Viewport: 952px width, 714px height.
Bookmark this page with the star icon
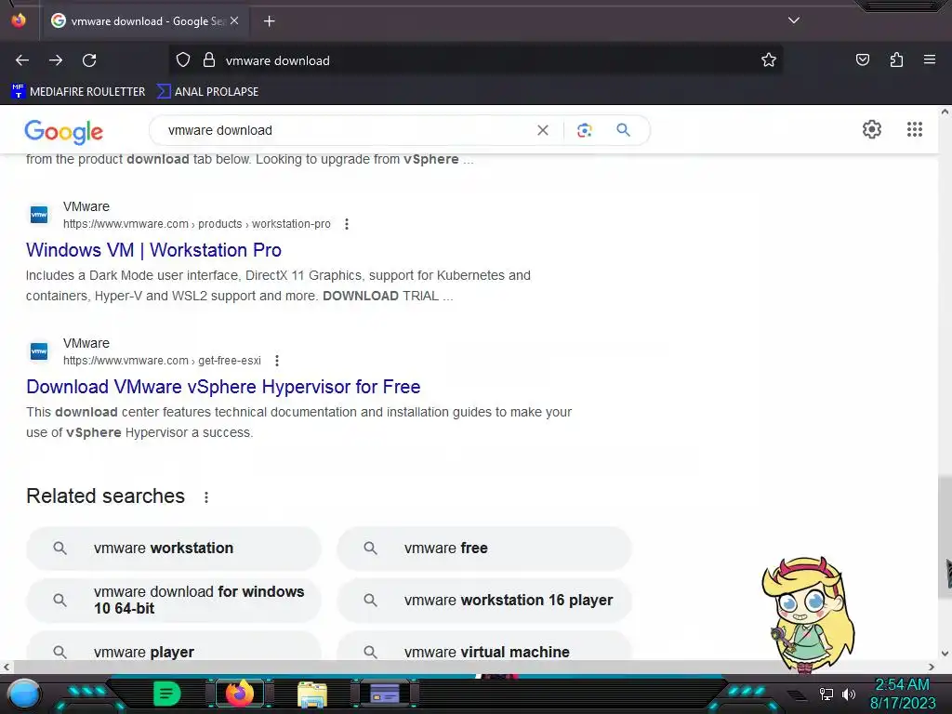click(769, 59)
